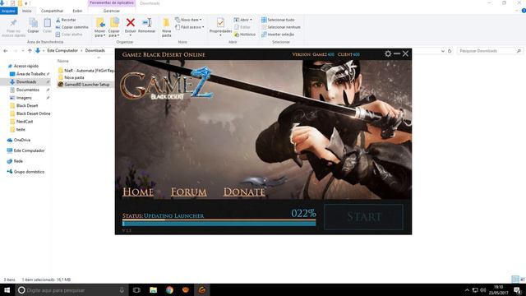Click the Explorer back arrow
This screenshot has height=296, width=526.
pyautogui.click(x=6, y=51)
